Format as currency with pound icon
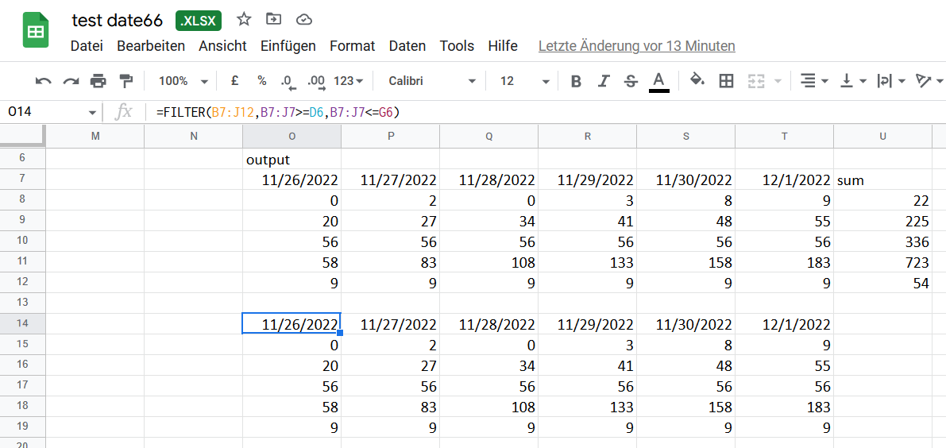 click(235, 81)
